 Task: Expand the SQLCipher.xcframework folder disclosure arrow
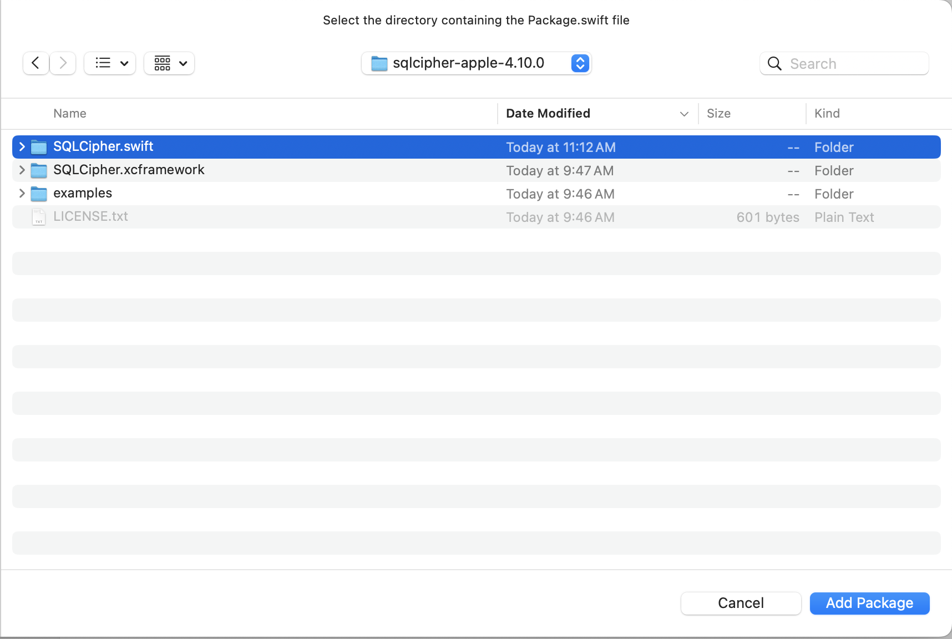(x=22, y=170)
